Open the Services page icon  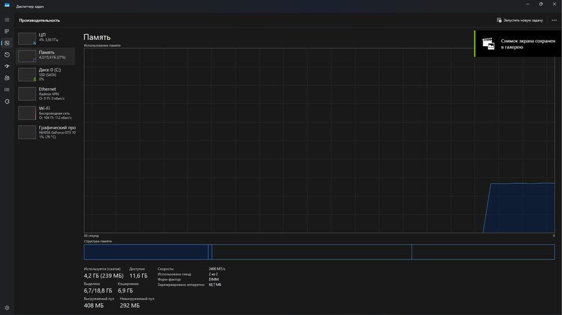7,101
